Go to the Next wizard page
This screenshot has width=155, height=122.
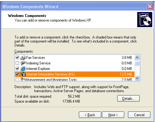click(x=113, y=115)
